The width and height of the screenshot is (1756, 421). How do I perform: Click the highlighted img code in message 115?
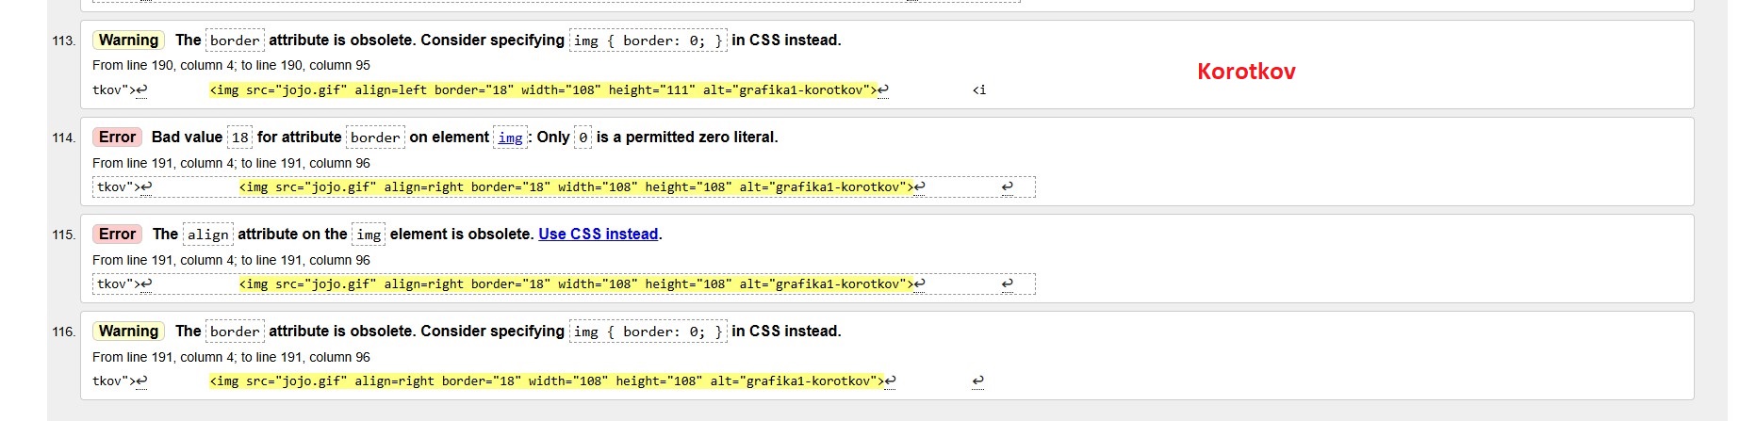tap(576, 284)
